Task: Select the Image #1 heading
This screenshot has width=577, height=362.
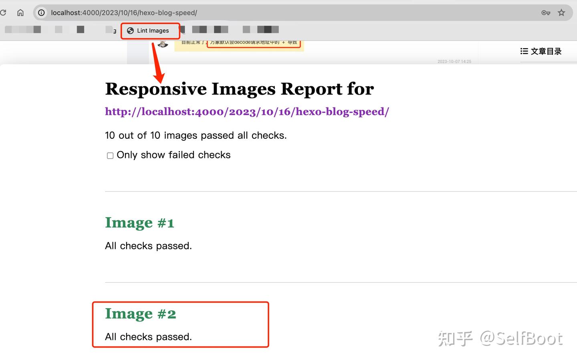Action: (x=139, y=223)
